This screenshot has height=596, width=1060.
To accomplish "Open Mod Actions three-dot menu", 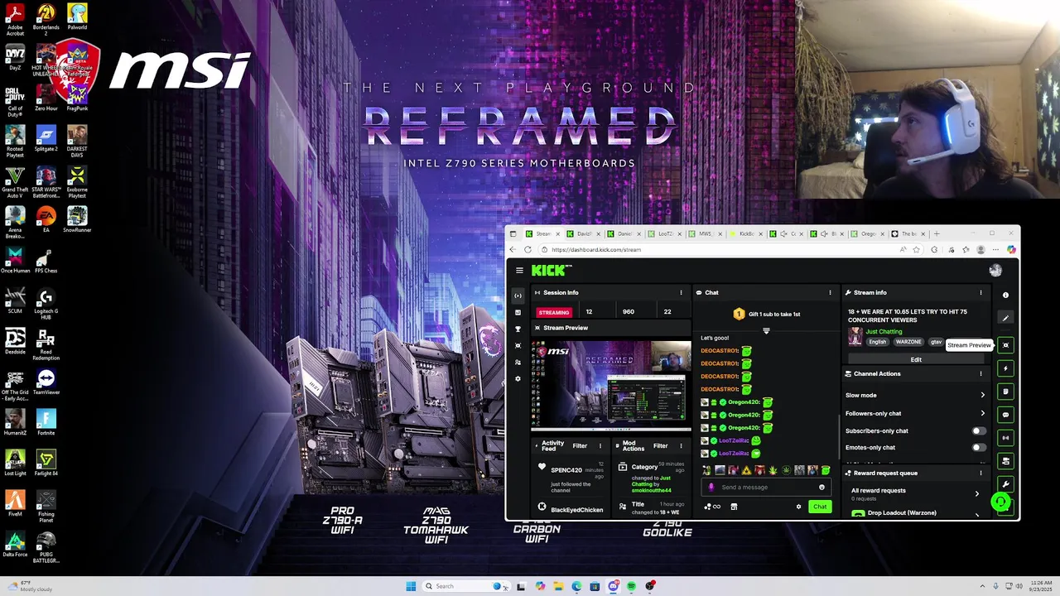I will 681,445.
